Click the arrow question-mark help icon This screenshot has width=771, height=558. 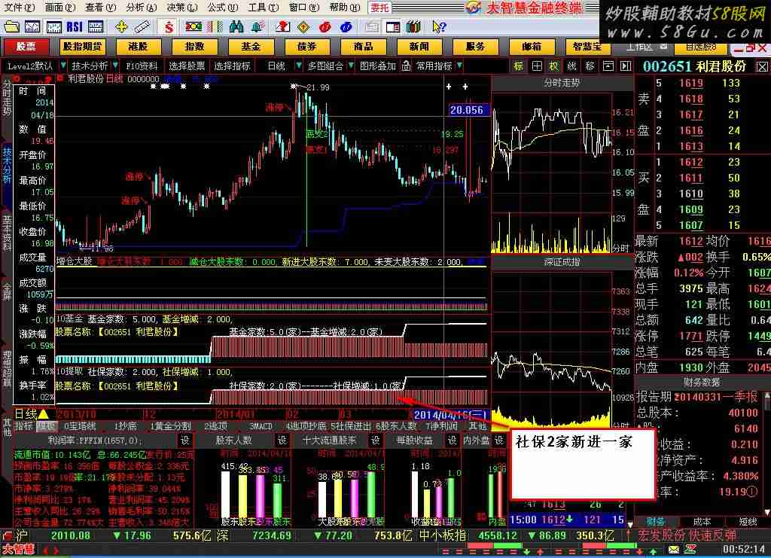[439, 26]
